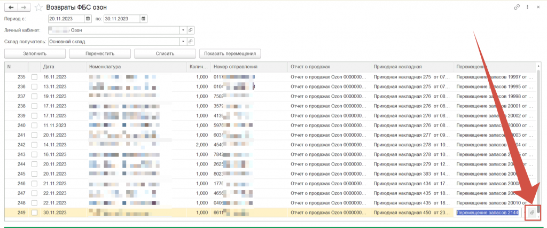Expand the Склад получатель dropdown list
The width and height of the screenshot is (547, 228).
coord(183,41)
